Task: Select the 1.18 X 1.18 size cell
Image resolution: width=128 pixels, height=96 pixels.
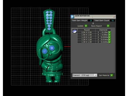Action: pyautogui.click(x=86, y=37)
